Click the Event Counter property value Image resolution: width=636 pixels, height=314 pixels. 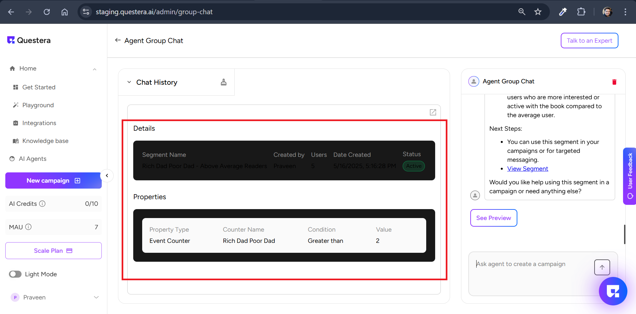(x=170, y=241)
